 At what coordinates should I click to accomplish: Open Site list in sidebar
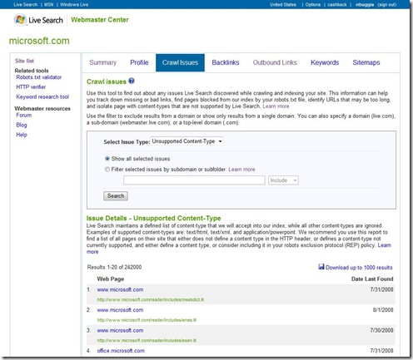[24, 61]
